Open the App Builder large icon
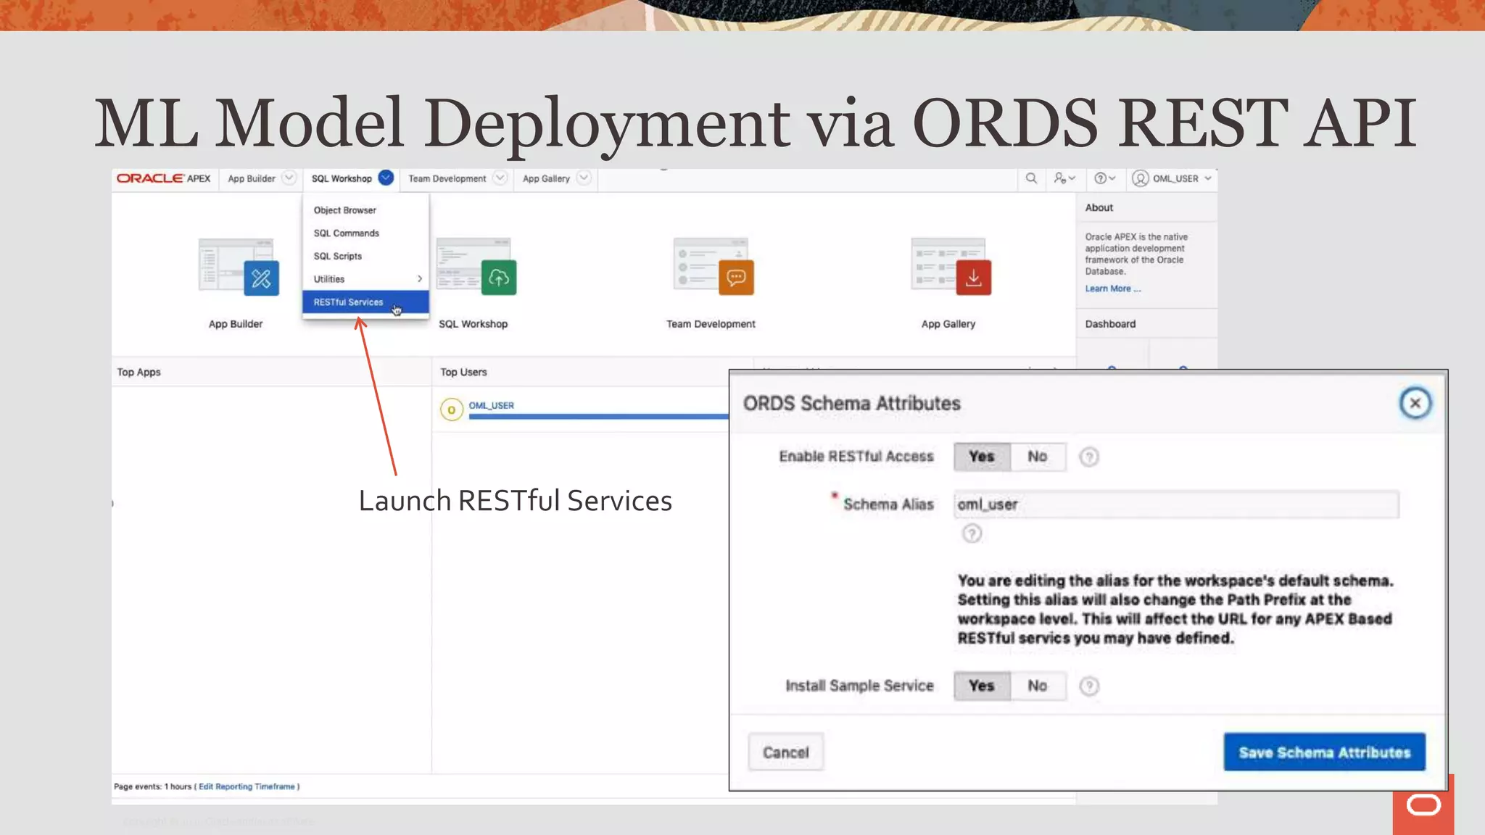This screenshot has height=835, width=1485. (x=239, y=266)
